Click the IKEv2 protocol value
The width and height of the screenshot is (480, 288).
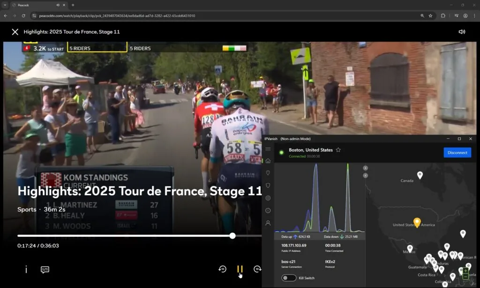pyautogui.click(x=330, y=262)
